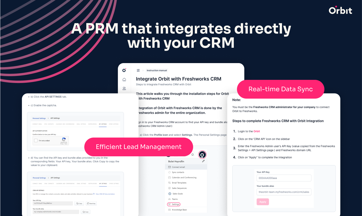Click the generated API key field in Freshworks
This screenshot has width=362, height=216.
coord(53,203)
